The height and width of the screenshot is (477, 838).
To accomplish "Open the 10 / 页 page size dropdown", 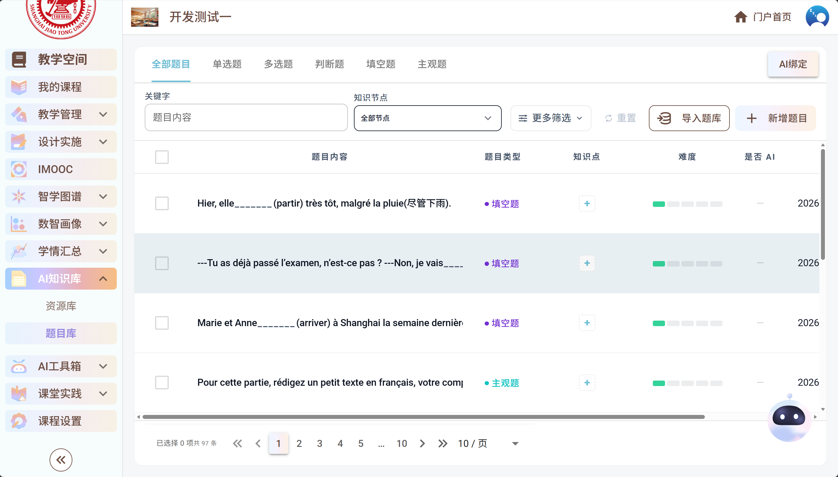I will point(488,444).
